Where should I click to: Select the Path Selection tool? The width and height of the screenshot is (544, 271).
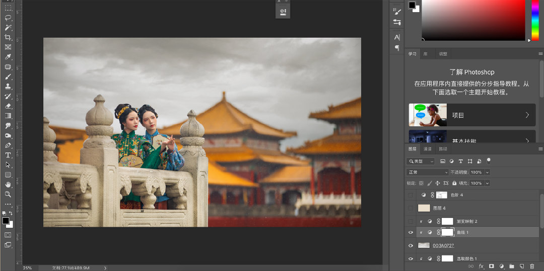[8, 165]
